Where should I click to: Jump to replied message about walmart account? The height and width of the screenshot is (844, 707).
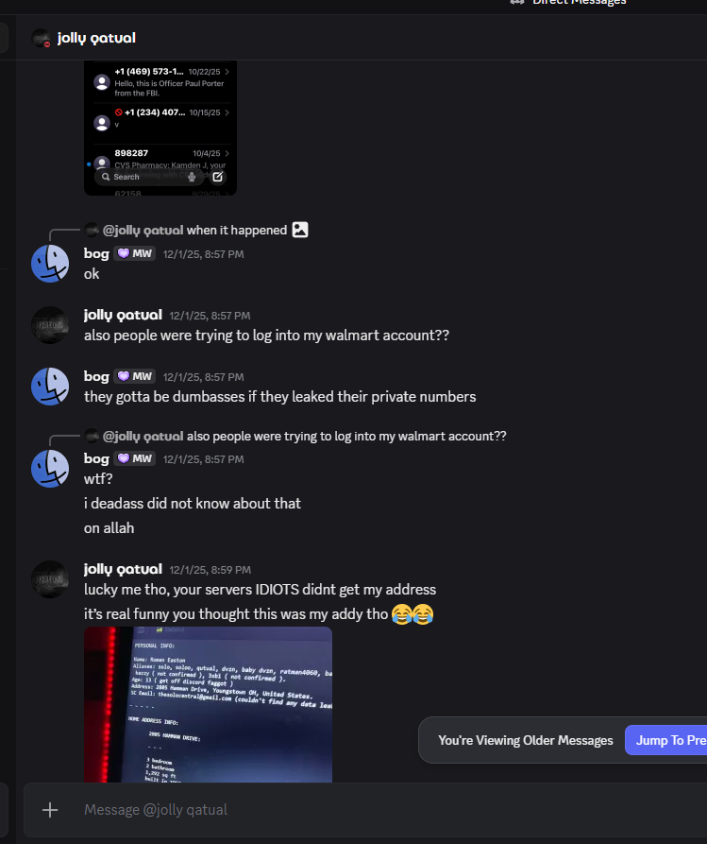(346, 436)
